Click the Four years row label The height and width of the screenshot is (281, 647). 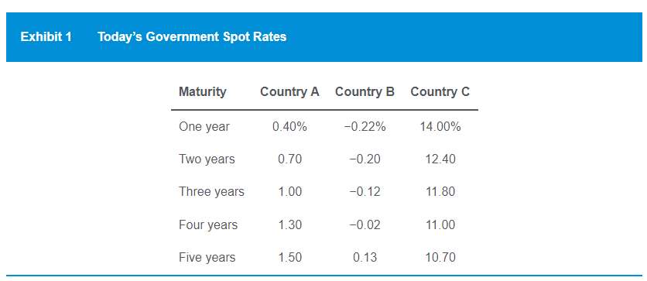(x=208, y=225)
